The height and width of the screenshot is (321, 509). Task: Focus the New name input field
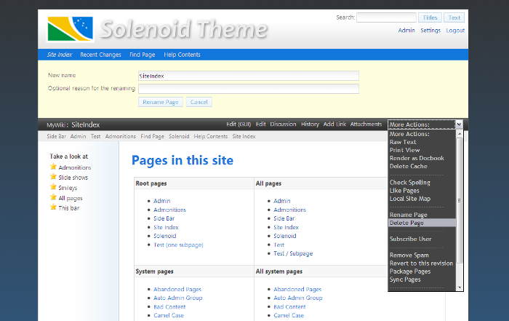coord(249,76)
